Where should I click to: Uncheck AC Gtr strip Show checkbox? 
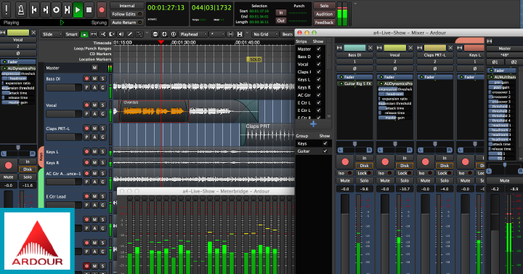[319, 95]
